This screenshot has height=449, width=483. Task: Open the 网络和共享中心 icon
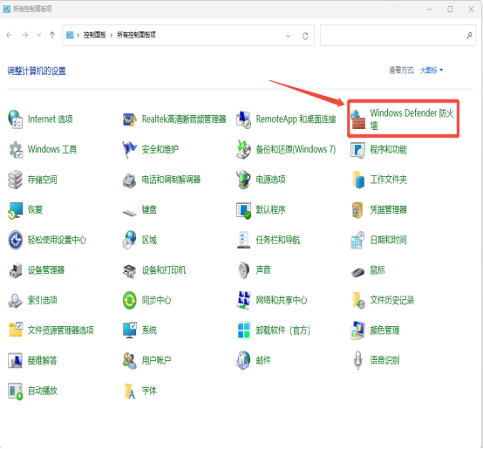coord(243,300)
